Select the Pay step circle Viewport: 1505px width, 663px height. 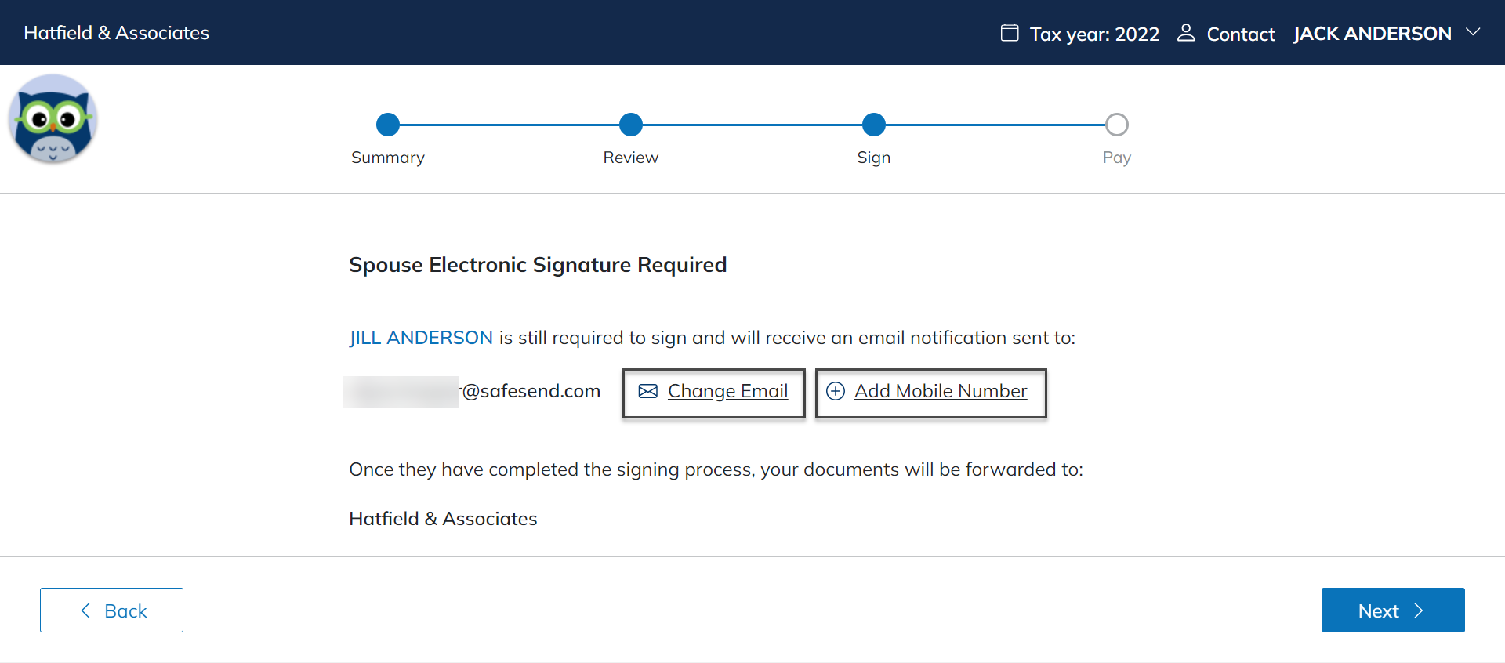click(x=1117, y=125)
